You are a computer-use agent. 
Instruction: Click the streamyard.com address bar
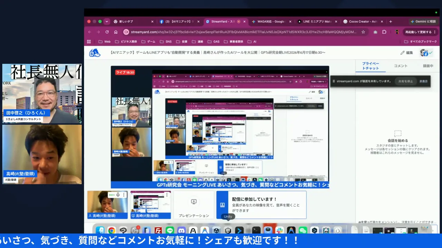(x=243, y=32)
